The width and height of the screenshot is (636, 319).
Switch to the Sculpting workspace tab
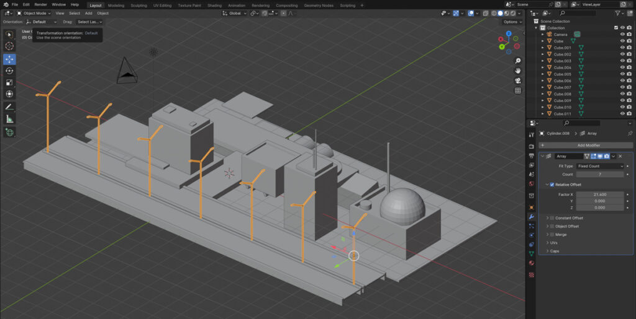(139, 5)
